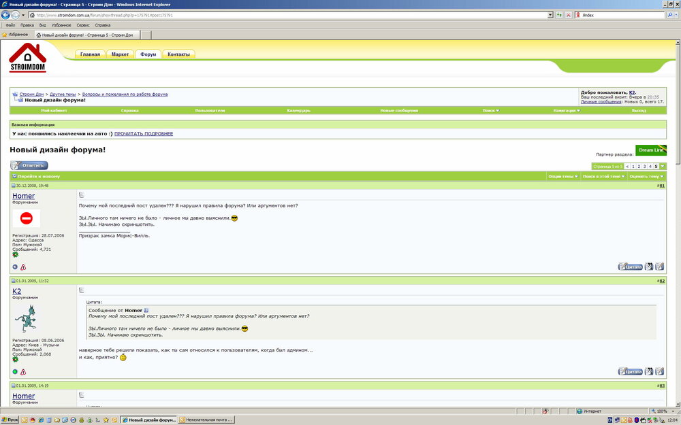Open the ПРОЧИТАТЬ ПОДРОБНЕЕ link

click(x=143, y=133)
